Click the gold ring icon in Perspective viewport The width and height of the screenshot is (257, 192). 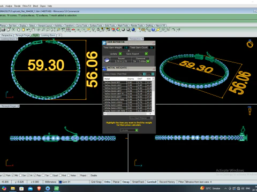click(250, 44)
